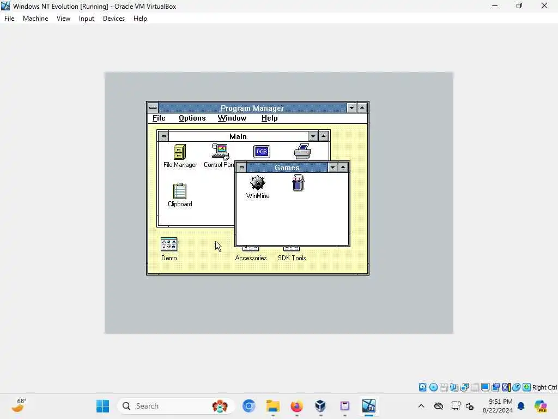Open the 68° weather widget
This screenshot has height=419, width=558.
click(x=19, y=406)
